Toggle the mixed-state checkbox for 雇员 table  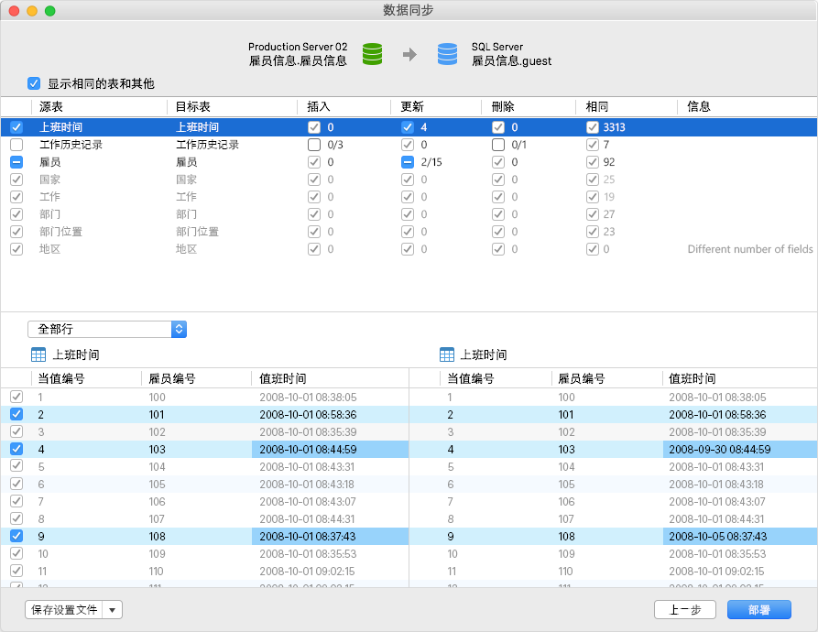coord(16,162)
